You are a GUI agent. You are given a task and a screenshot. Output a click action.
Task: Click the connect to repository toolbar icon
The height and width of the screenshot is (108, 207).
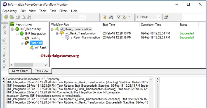(x=6, y=17)
